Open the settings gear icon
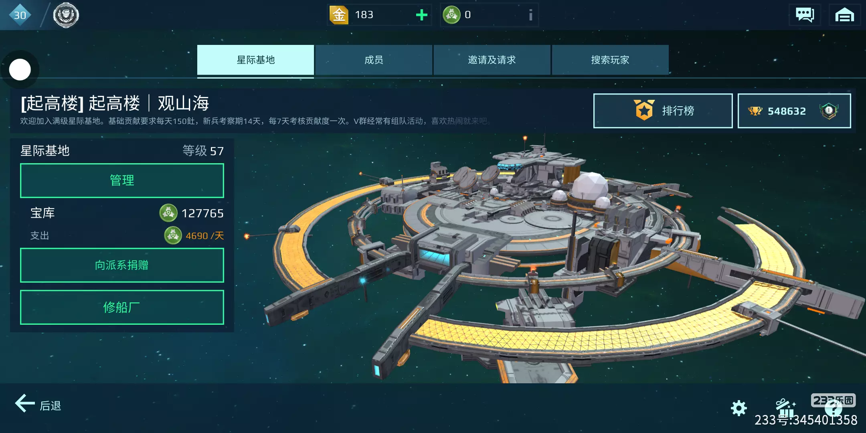The image size is (866, 433). tap(739, 408)
